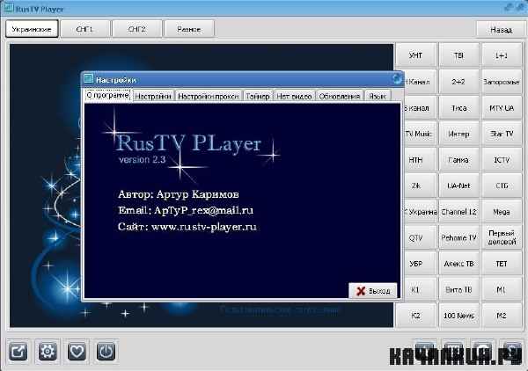This screenshot has height=371, width=528.
Task: Play the Star TV channel
Action: click(502, 134)
